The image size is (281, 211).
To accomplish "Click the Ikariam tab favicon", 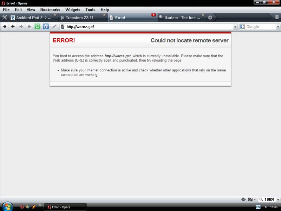I will click(161, 17).
